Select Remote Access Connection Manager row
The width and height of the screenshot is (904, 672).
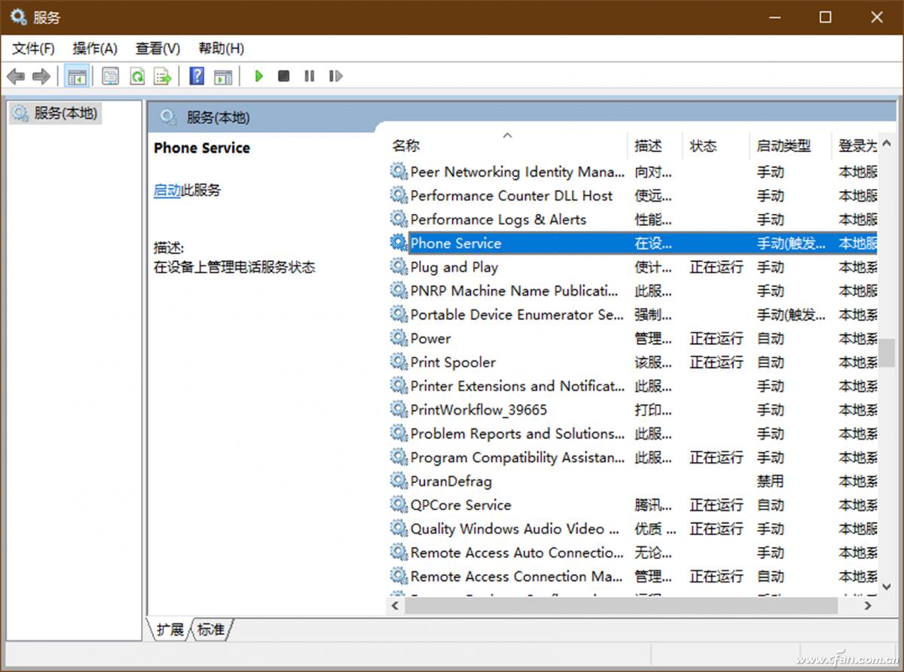tap(633, 576)
